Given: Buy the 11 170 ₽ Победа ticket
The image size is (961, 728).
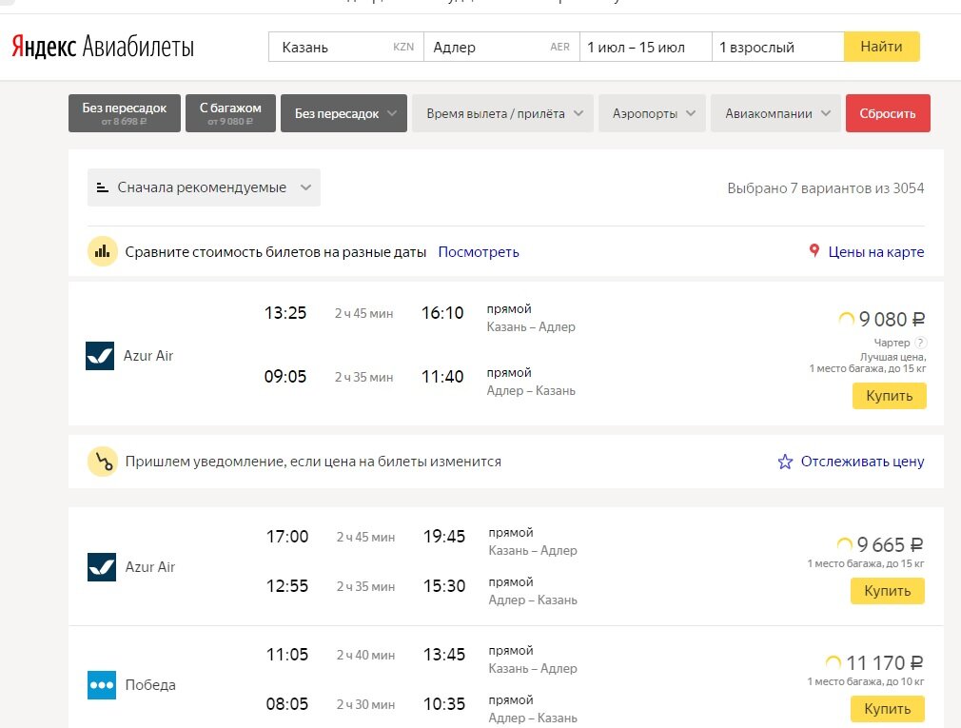Looking at the screenshot, I should coord(888,709).
